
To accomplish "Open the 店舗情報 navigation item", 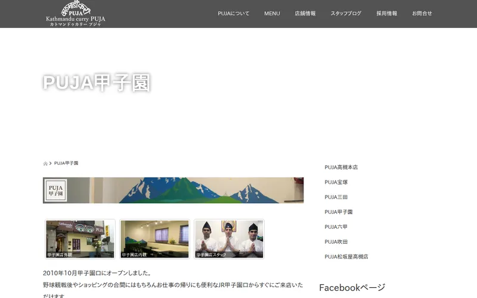I will (305, 13).
